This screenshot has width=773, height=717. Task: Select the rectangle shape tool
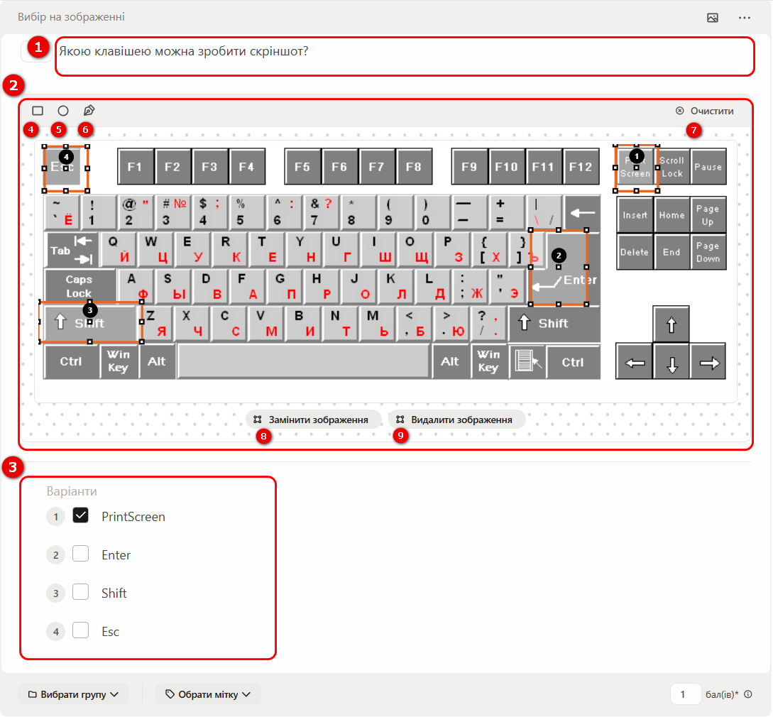[38, 111]
